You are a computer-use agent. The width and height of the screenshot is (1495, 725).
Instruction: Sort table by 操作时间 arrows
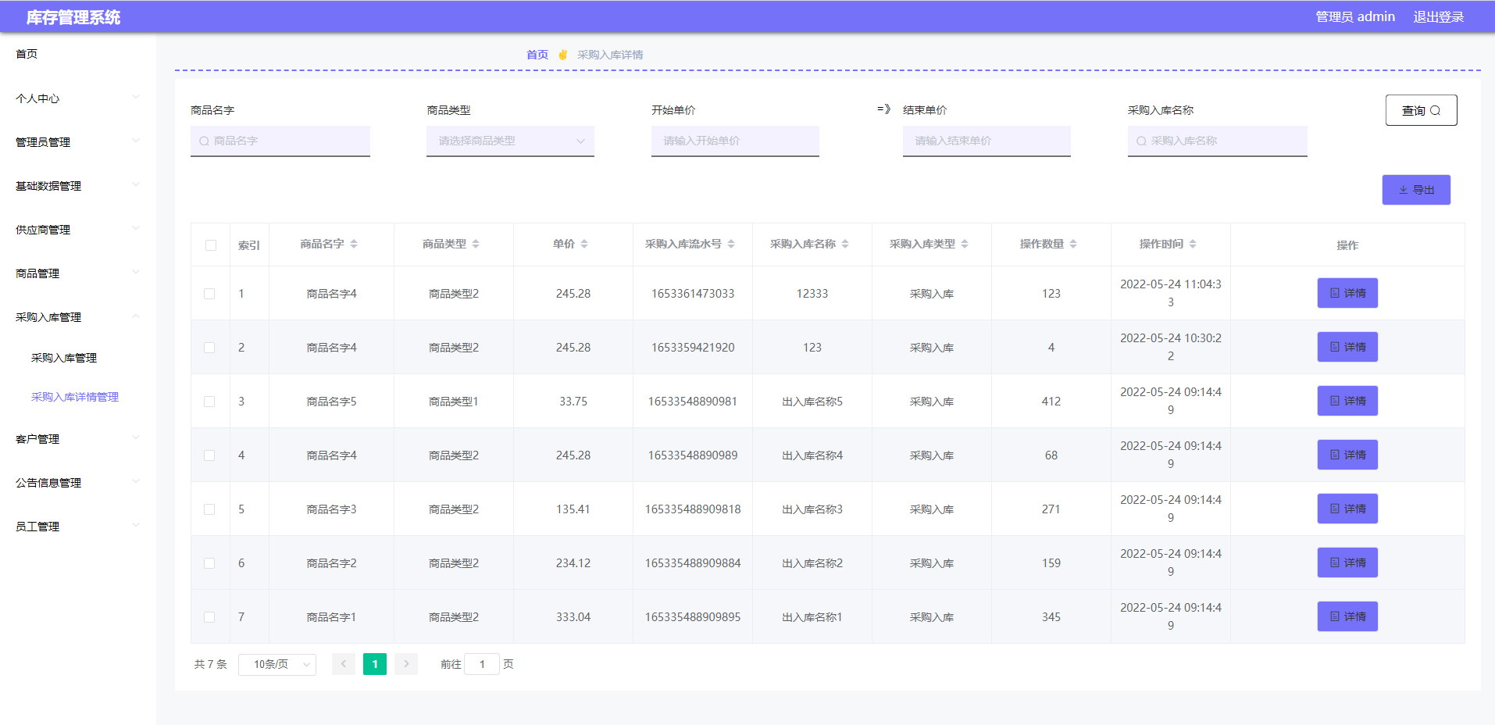tap(1193, 245)
